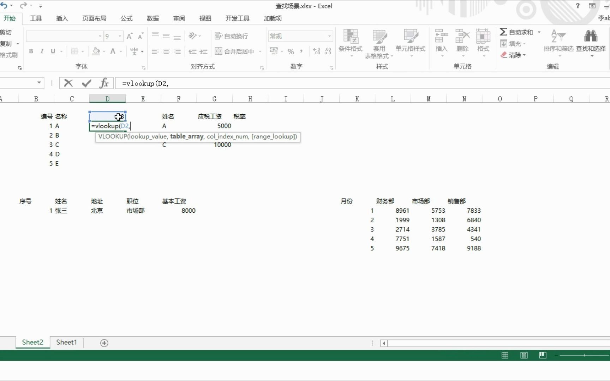Cancel formula entry with the X icon
The width and height of the screenshot is (610, 381).
pos(68,83)
